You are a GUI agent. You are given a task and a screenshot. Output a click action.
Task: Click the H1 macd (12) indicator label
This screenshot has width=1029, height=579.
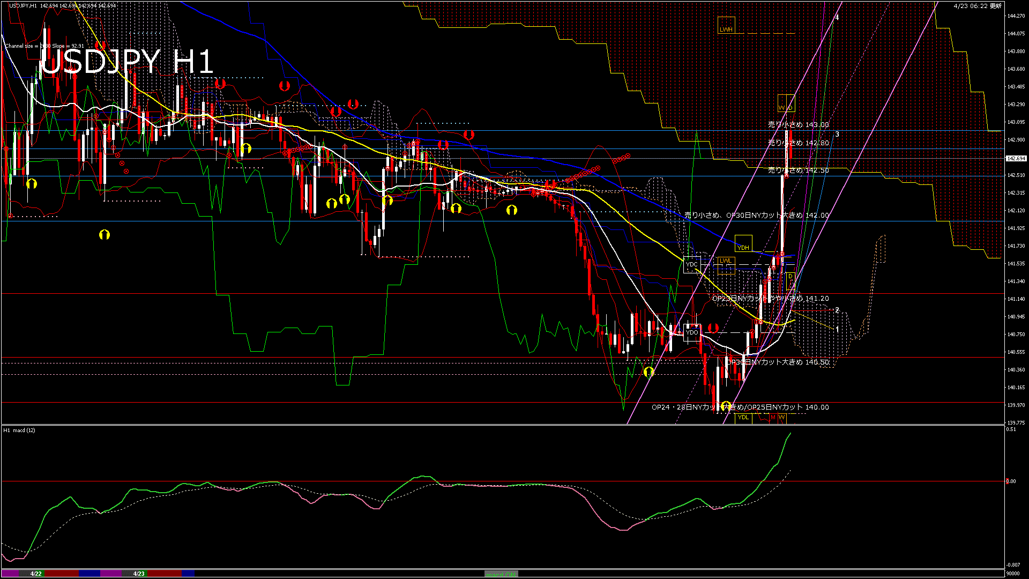pos(19,430)
